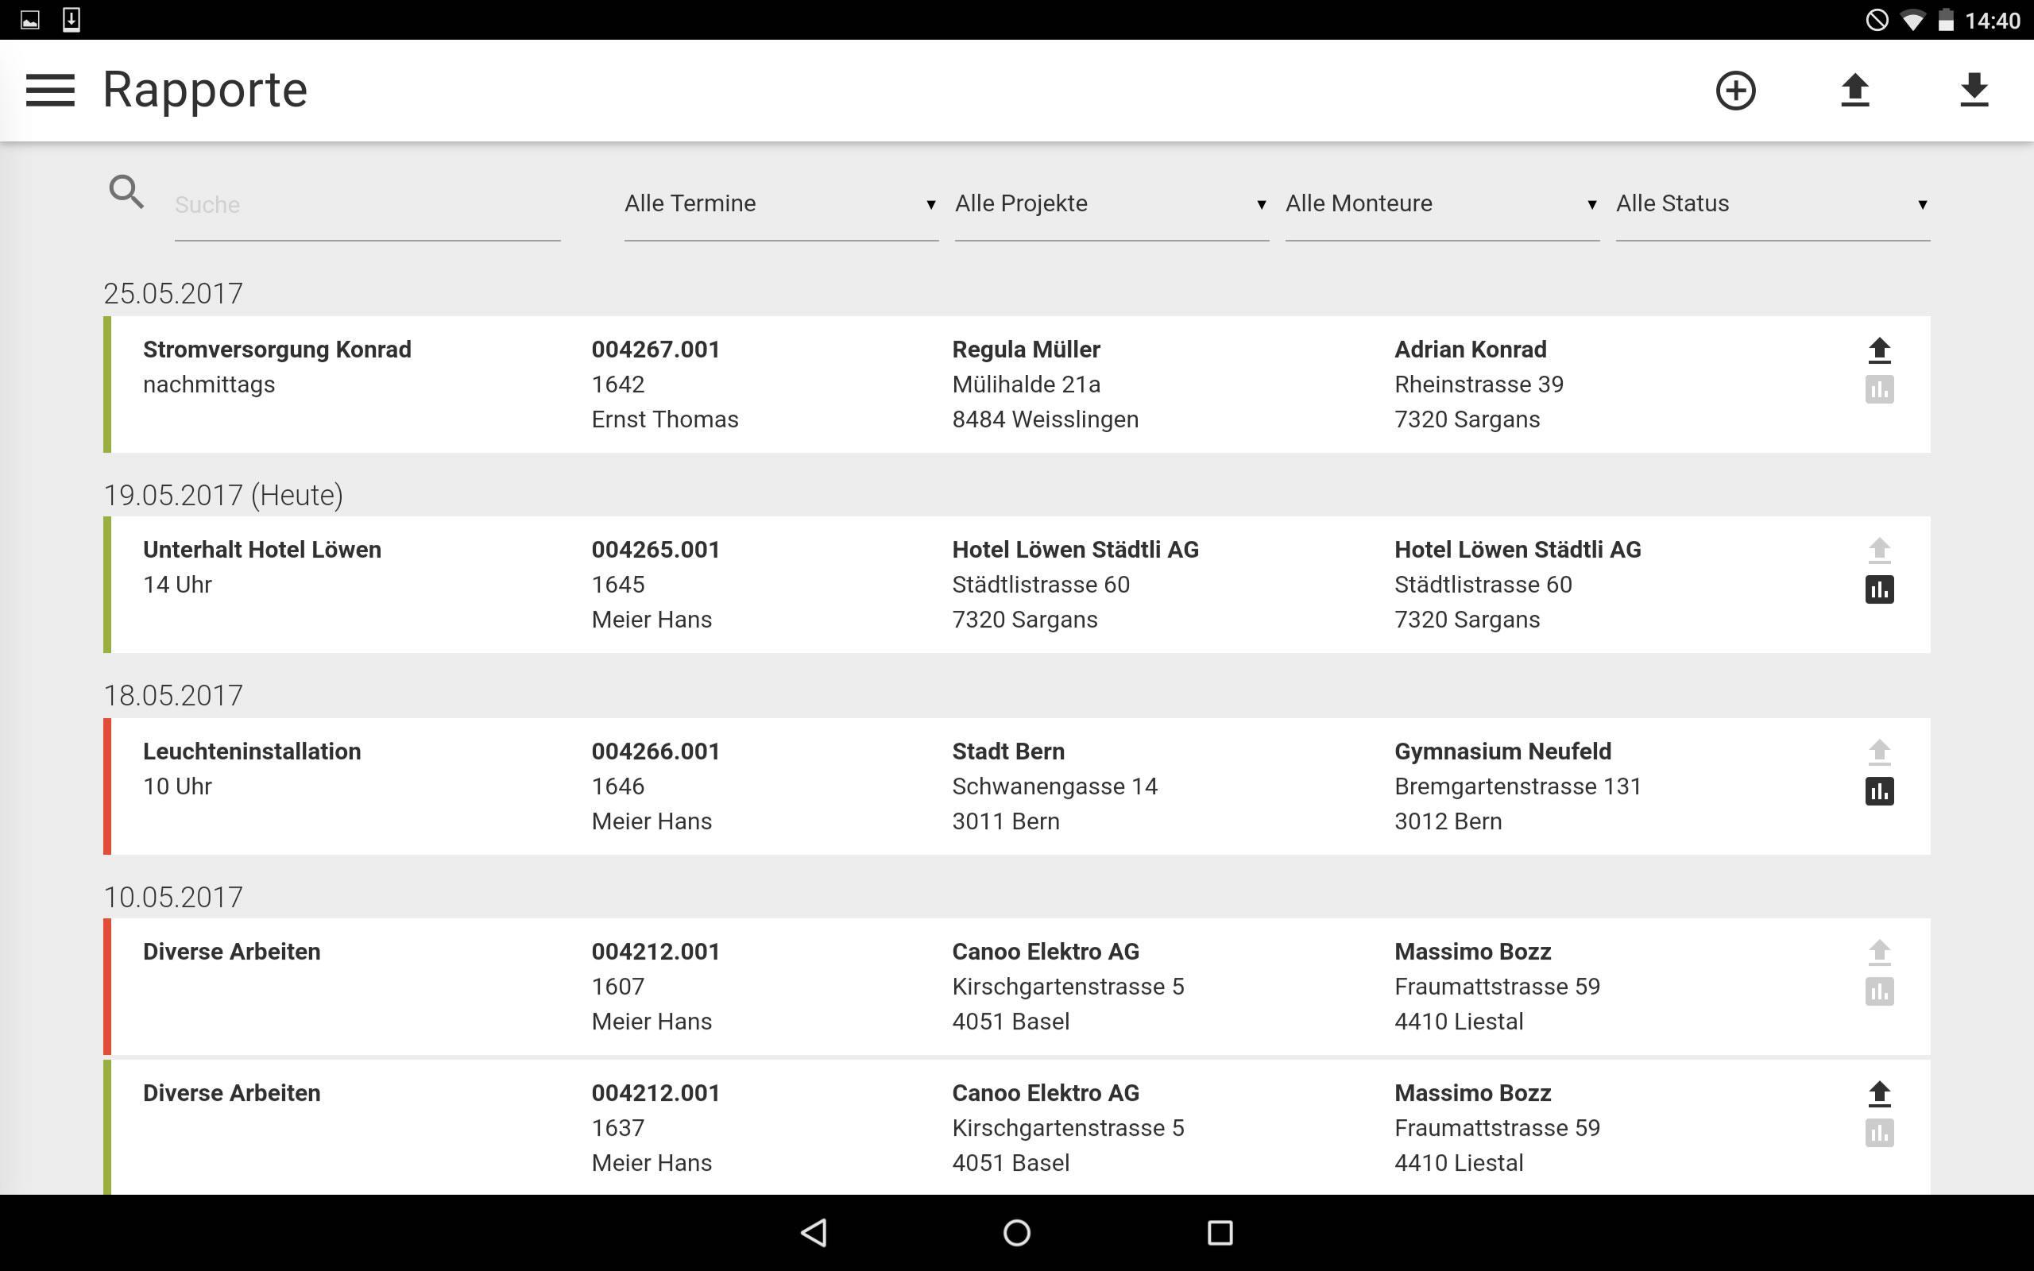Open the Alle Monteure filter dropdown

coord(1440,204)
